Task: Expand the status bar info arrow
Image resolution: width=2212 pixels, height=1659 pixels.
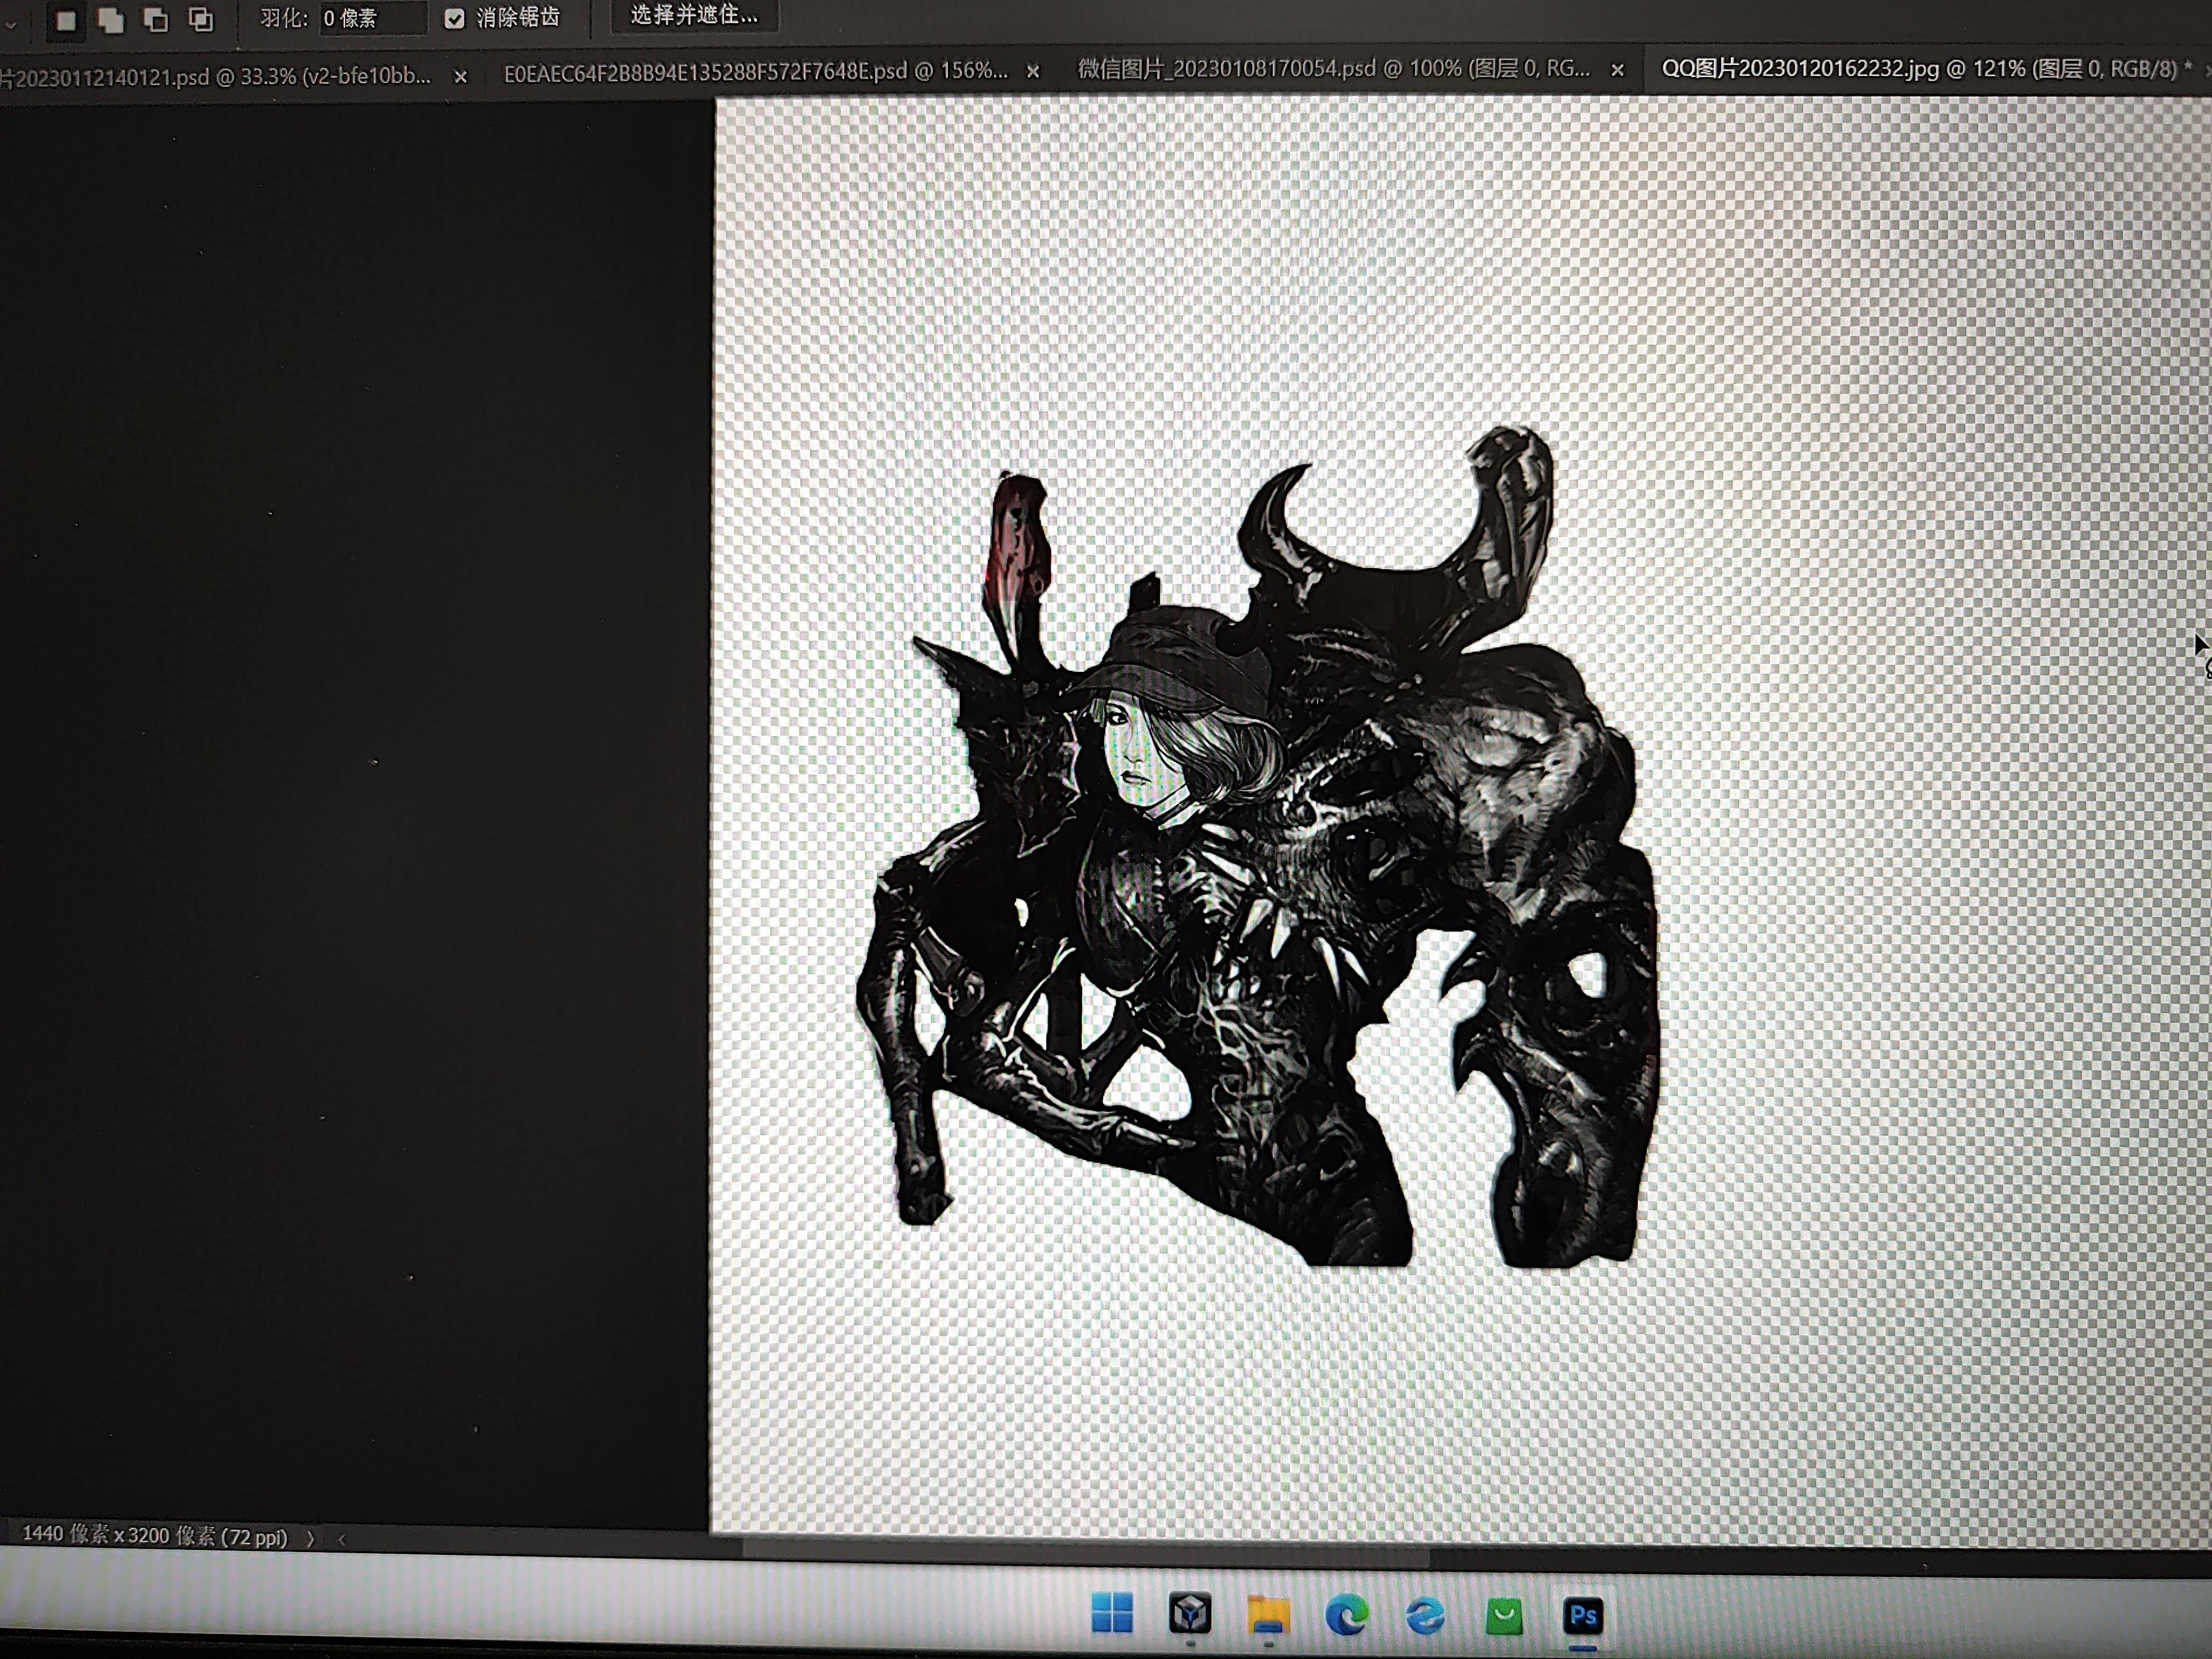Action: (x=310, y=1538)
